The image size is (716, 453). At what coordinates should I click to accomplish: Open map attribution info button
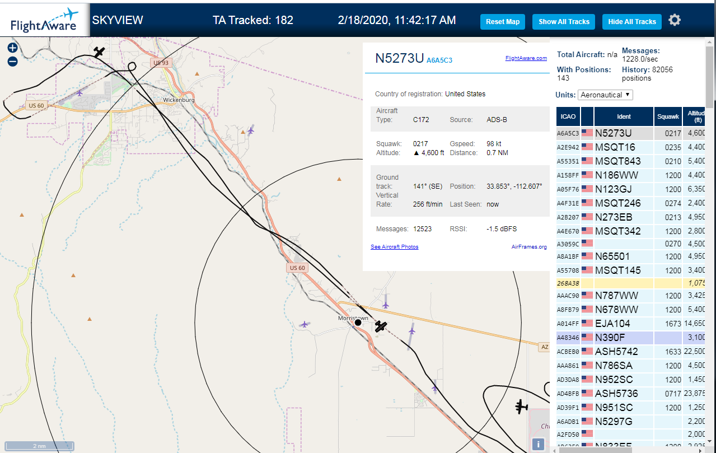(538, 444)
